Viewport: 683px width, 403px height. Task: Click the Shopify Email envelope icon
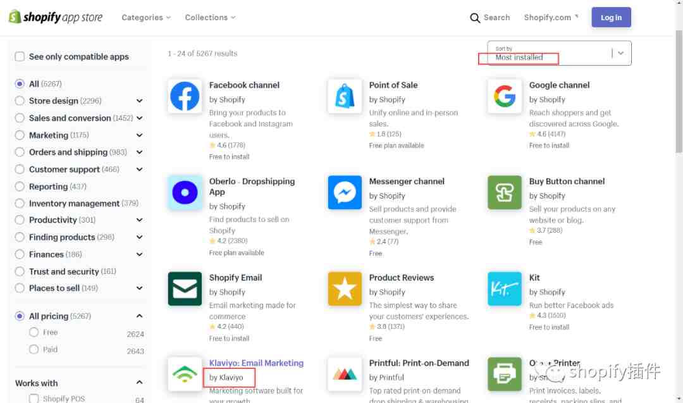[x=185, y=289]
